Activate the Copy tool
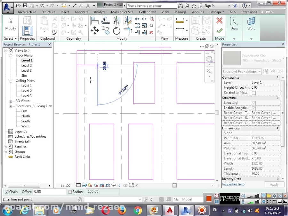288x216 pixels. click(x=106, y=30)
